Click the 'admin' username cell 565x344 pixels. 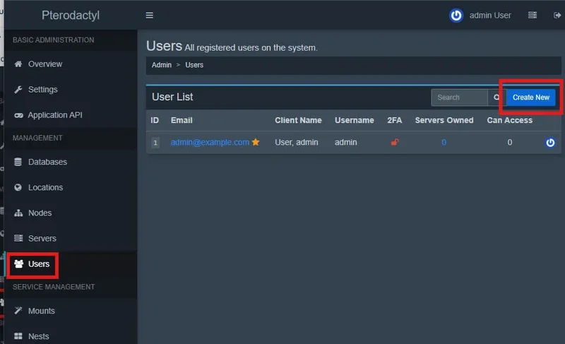345,142
